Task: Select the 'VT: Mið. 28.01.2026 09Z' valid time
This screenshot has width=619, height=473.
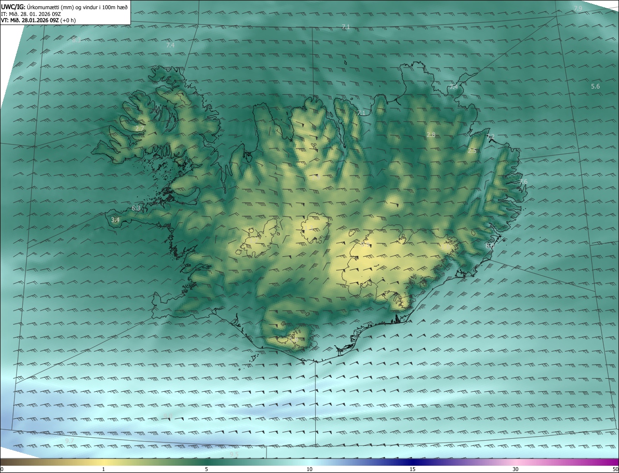Action: [x=30, y=20]
